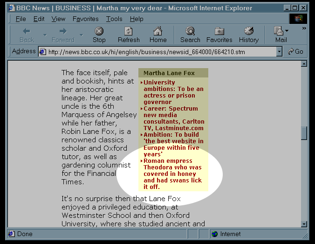The width and height of the screenshot is (315, 244).
Task: Click the Forward arrow toolbar icon
Action: [63, 31]
